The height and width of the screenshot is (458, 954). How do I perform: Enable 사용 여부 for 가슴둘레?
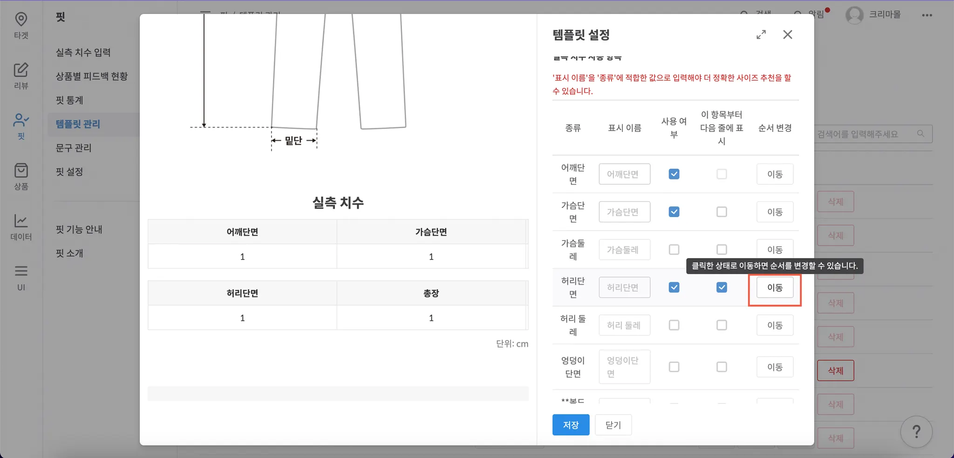(x=674, y=250)
